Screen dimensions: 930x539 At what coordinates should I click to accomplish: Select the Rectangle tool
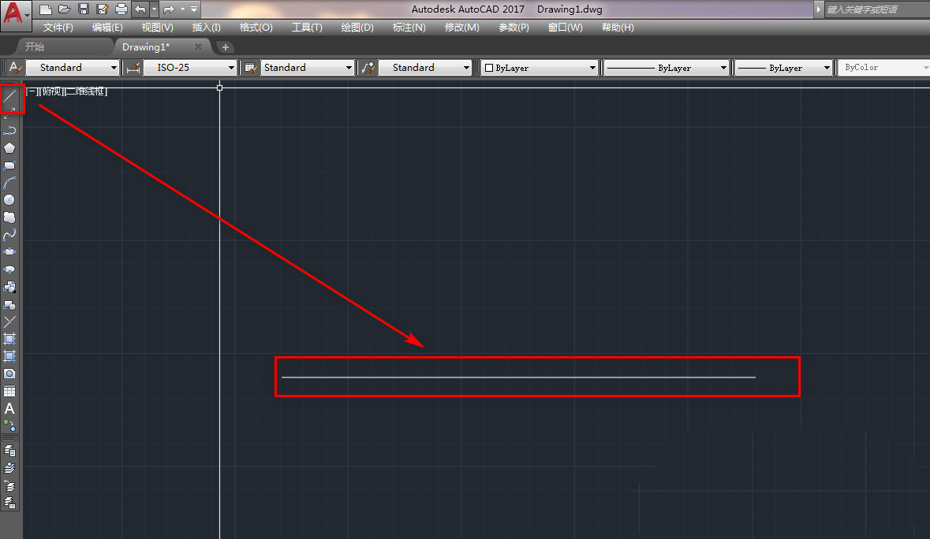coord(9,165)
